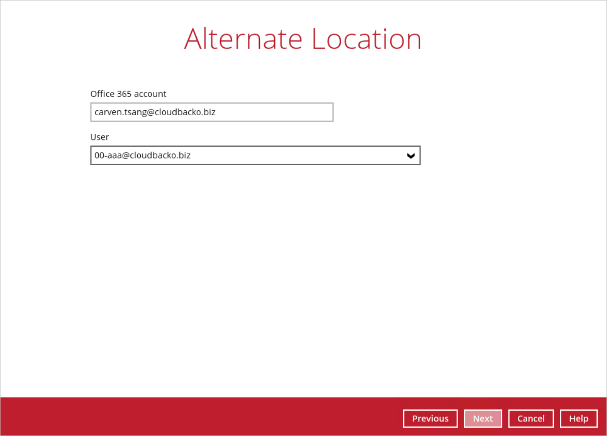The width and height of the screenshot is (607, 436).
Task: Click empty space inside the User combo box
Action: pyautogui.click(x=302, y=156)
